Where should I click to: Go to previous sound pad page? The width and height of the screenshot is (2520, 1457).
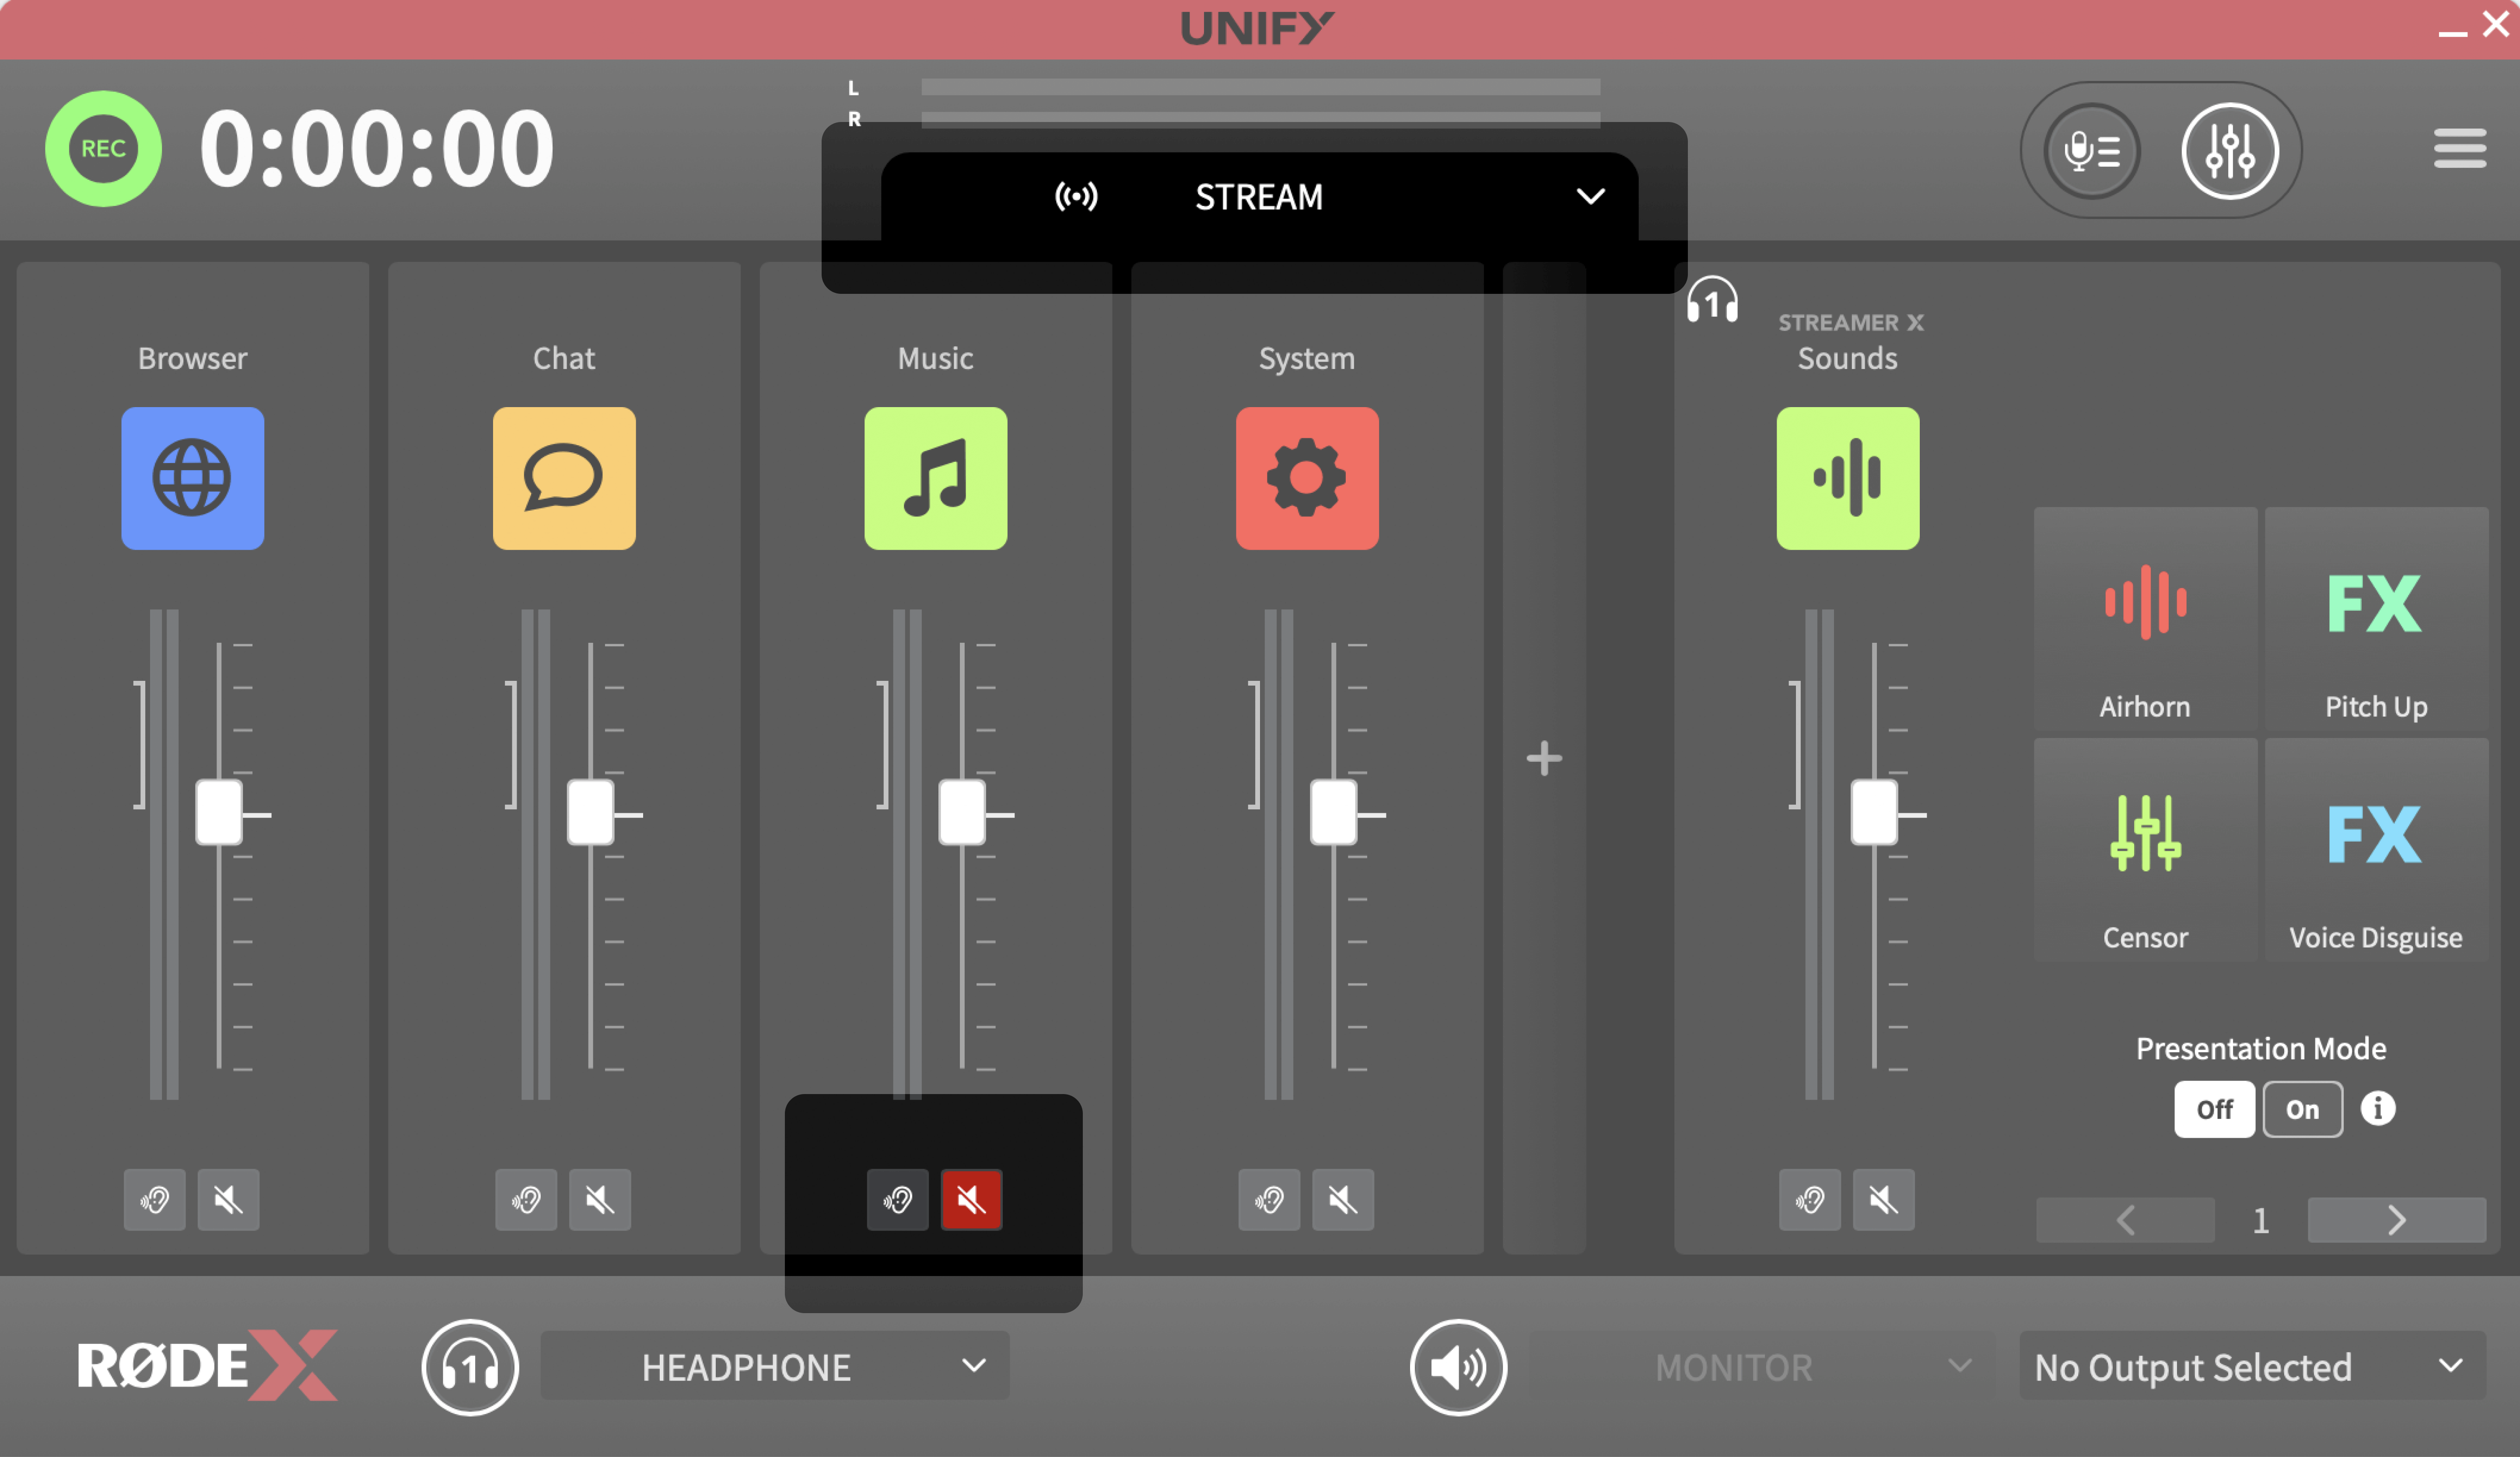(2125, 1220)
